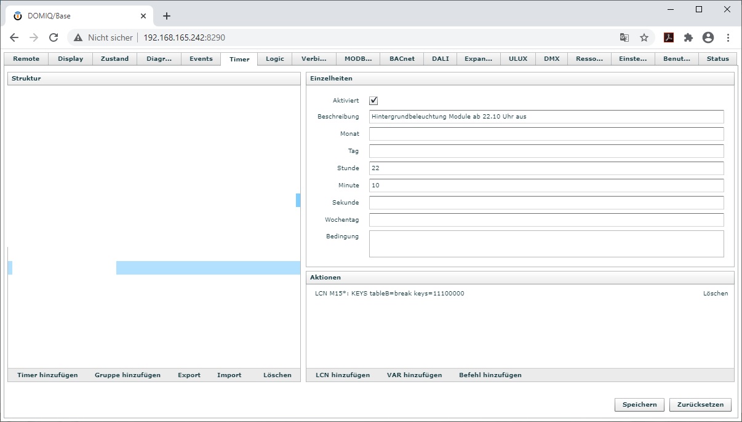Bookmark this page with the star icon

coord(644,37)
